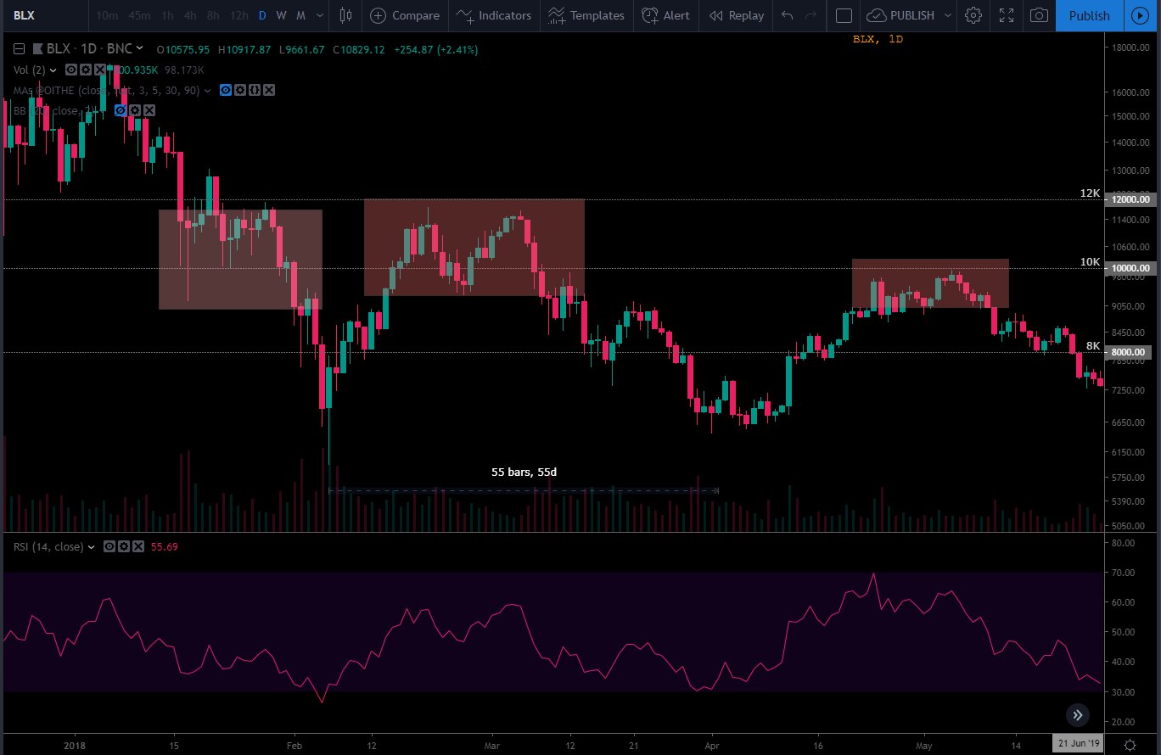1161x755 pixels.
Task: Click the scroll-to-latest double arrow button
Action: [x=1077, y=714]
